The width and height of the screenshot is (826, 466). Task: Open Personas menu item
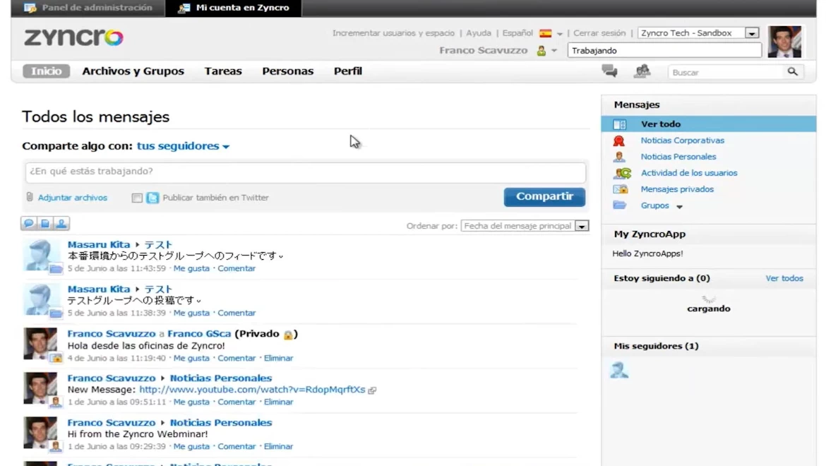click(x=287, y=71)
